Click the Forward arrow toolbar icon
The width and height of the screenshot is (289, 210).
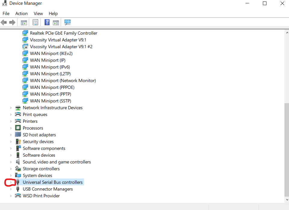(12, 23)
